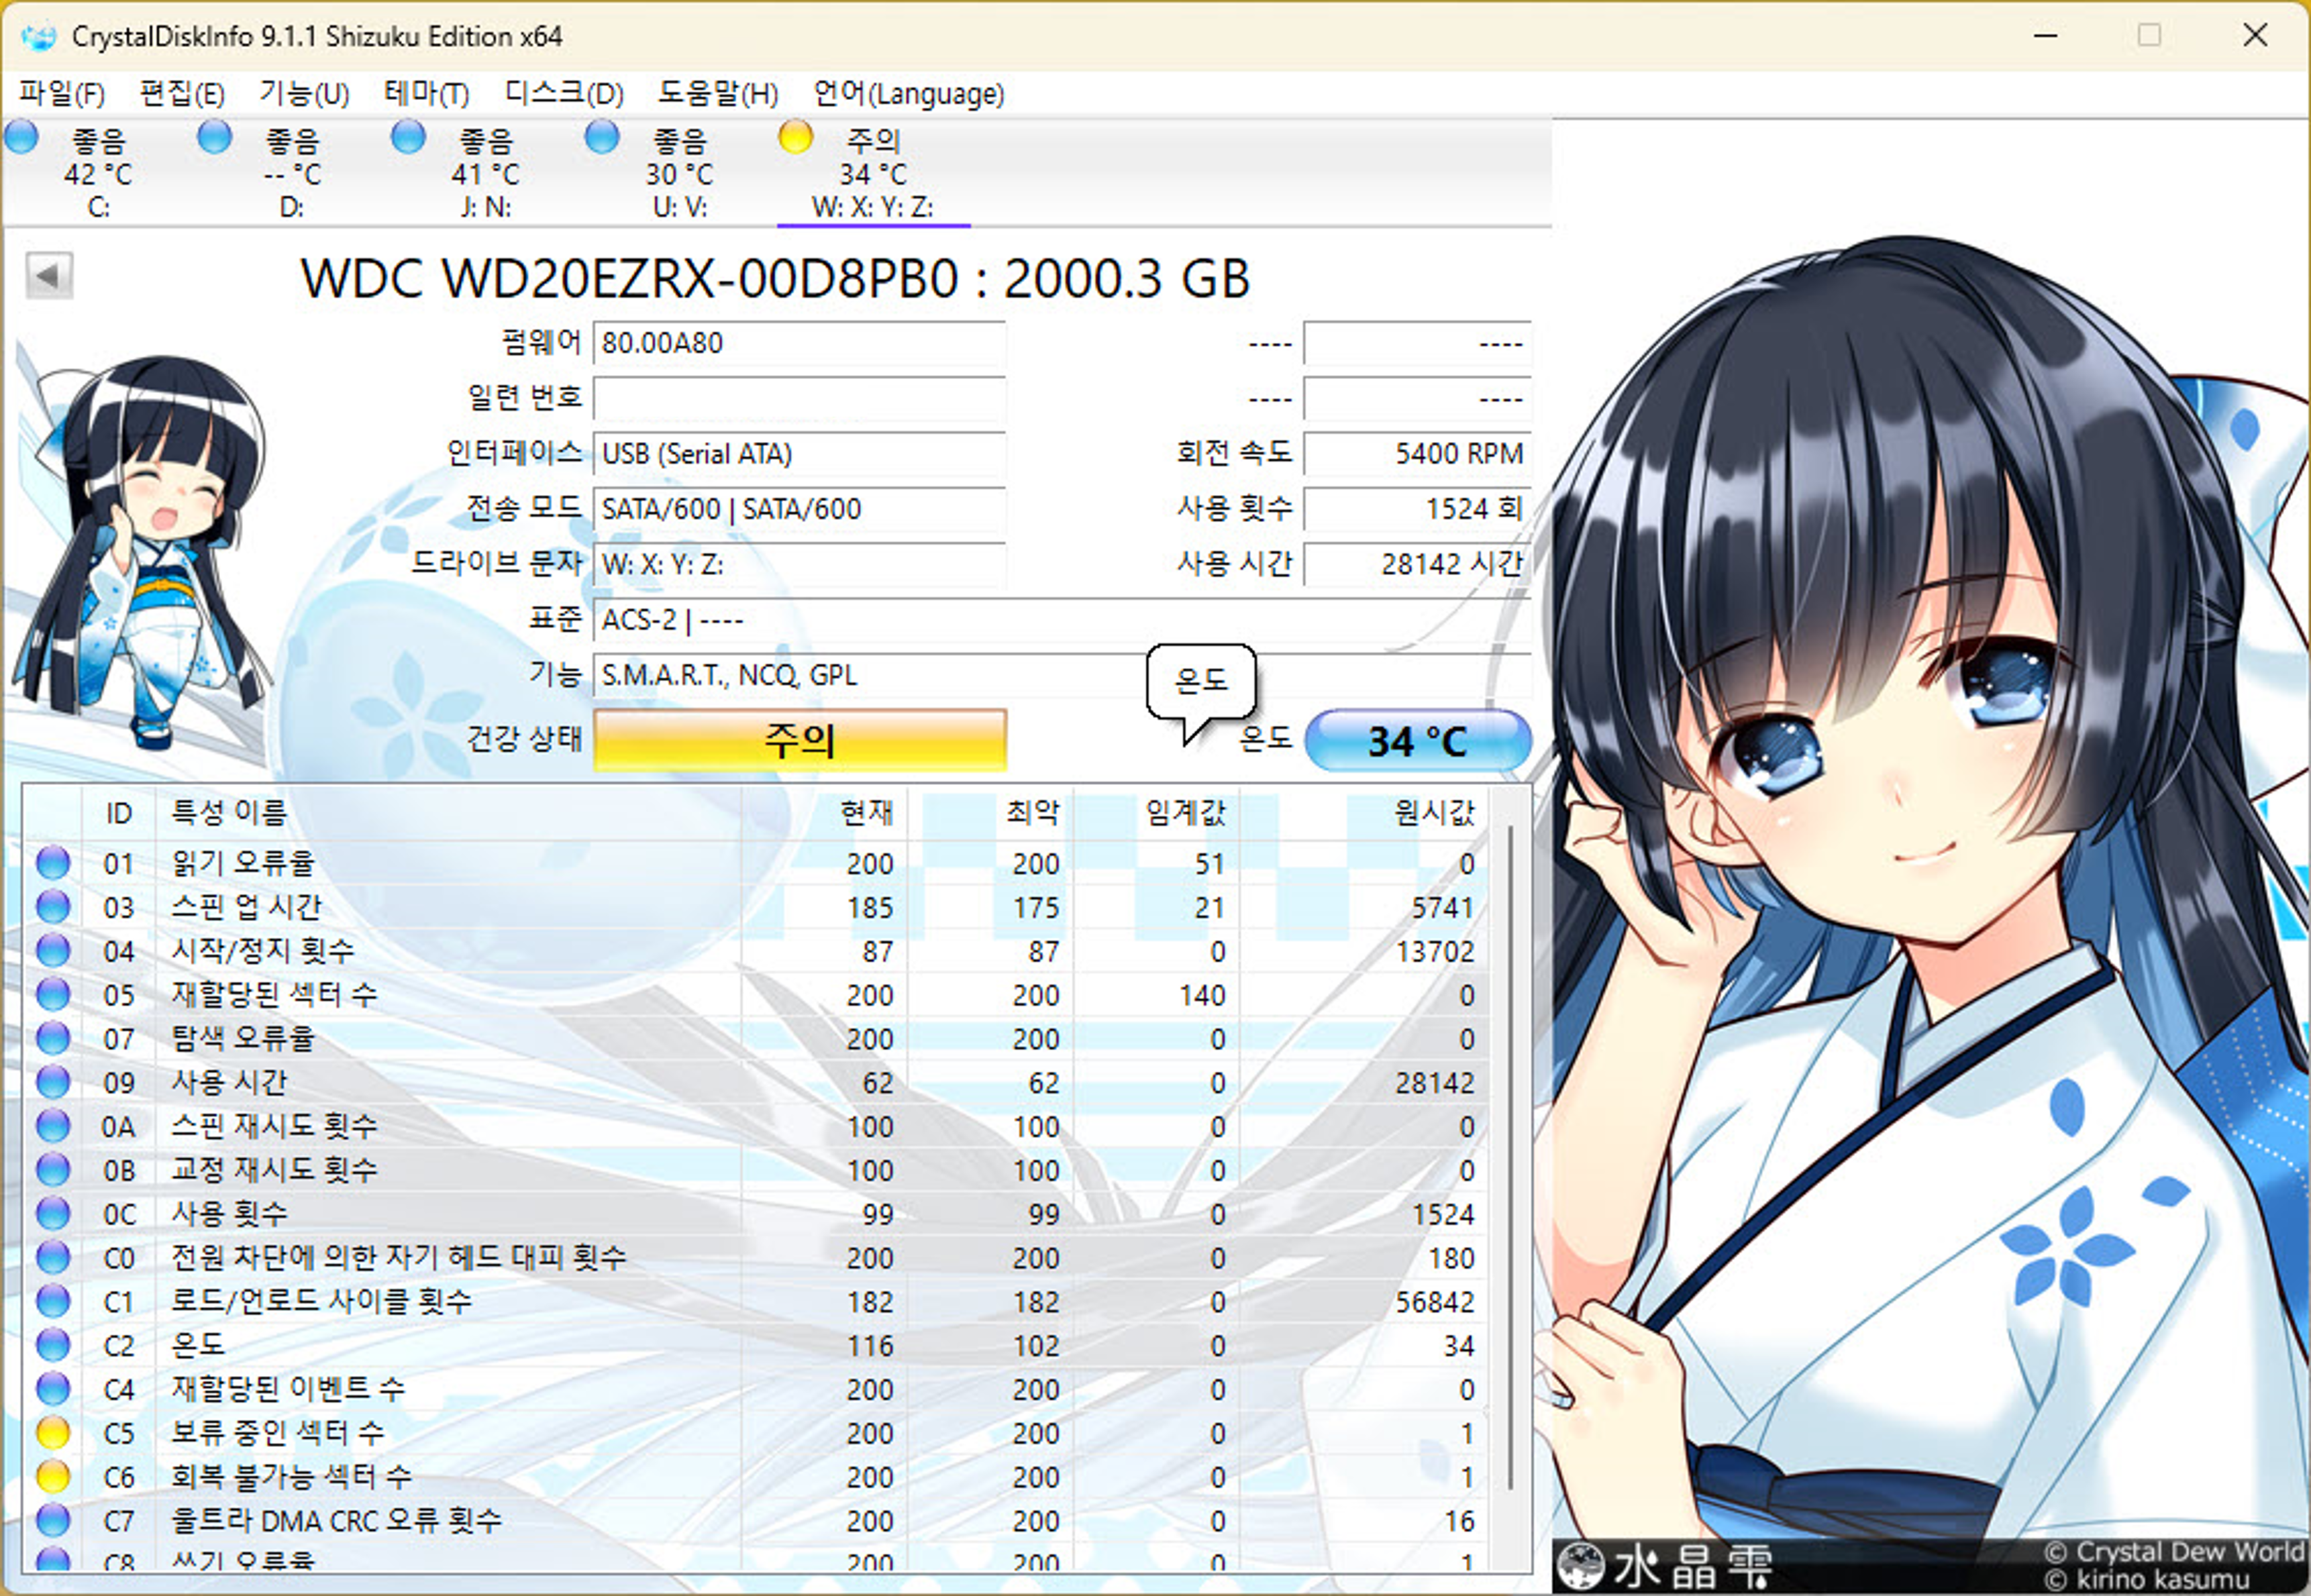Click the 회전 속도 field 5400 RPM
2311x1596 pixels.
tap(1418, 454)
